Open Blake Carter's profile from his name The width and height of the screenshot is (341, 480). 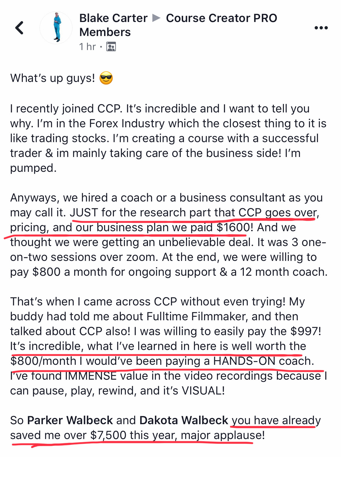click(x=113, y=18)
